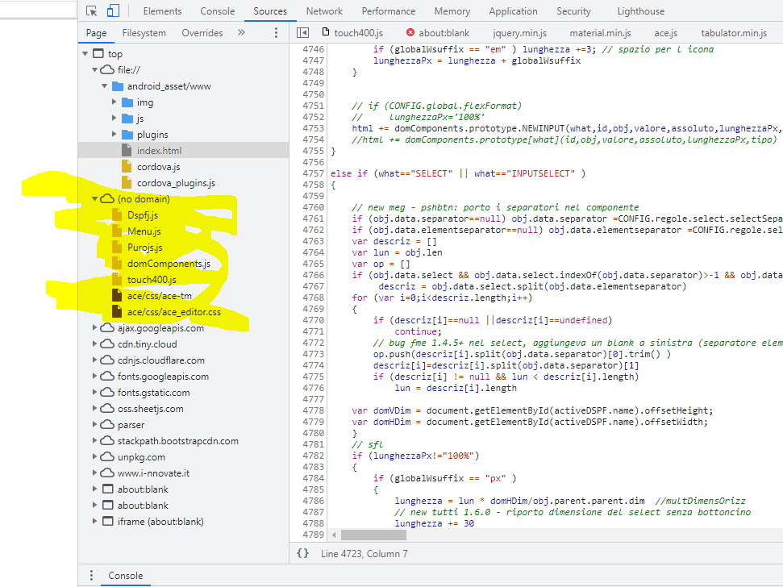
Task: Open the drawer three-dot menu beside Console
Action: pos(91,575)
